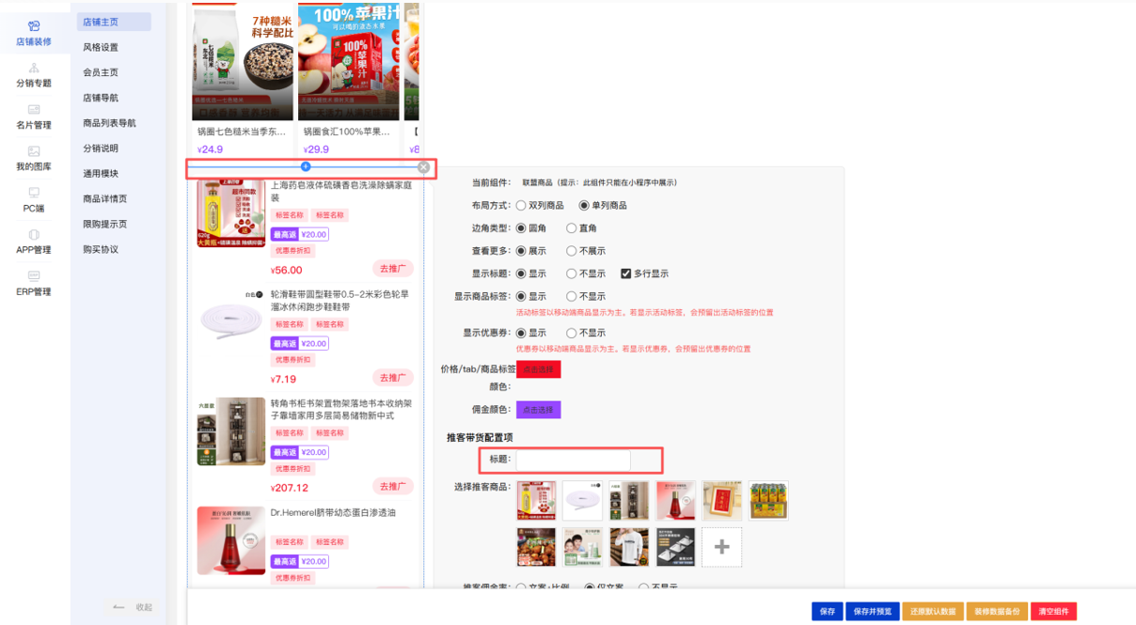Image resolution: width=1136 pixels, height=625 pixels.
Task: Open 商品详情页 menu item
Action: 104,198
